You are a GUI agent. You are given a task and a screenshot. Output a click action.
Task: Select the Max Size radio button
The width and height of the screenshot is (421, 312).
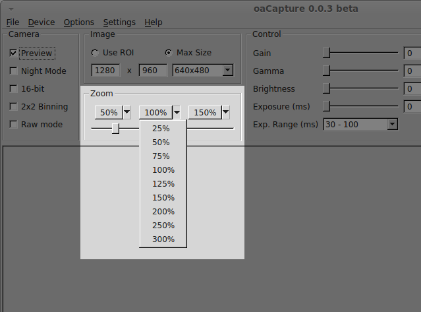(x=169, y=53)
